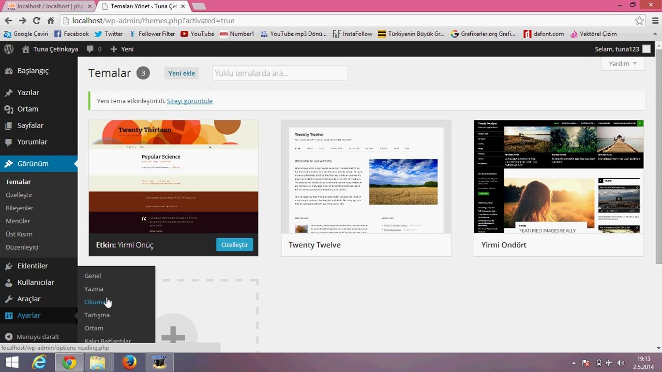Screen dimensions: 662x372
Task: Open the YouTube bookmark
Action: [x=197, y=34]
